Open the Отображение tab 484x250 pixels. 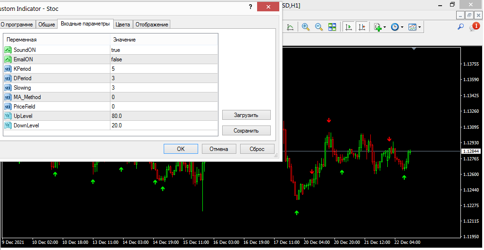click(152, 25)
